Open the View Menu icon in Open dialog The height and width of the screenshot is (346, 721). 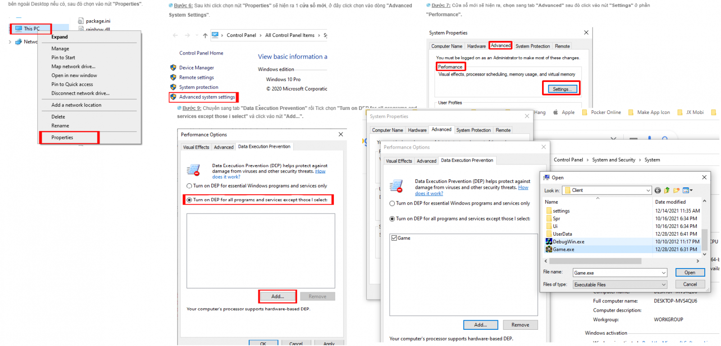pos(688,191)
